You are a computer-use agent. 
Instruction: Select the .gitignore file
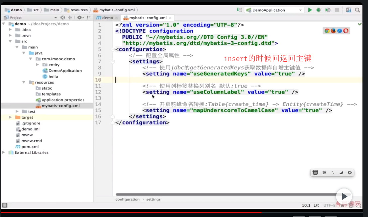tap(28, 123)
